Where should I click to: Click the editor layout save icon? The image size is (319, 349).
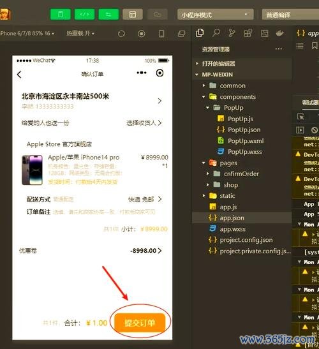pos(265,33)
